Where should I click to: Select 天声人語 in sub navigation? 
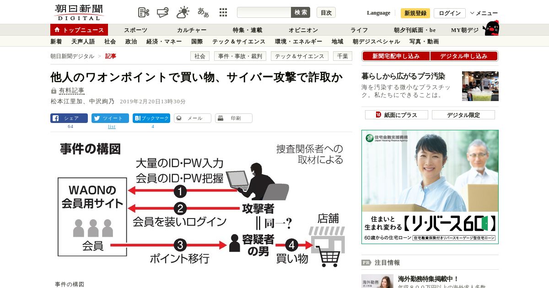83,42
